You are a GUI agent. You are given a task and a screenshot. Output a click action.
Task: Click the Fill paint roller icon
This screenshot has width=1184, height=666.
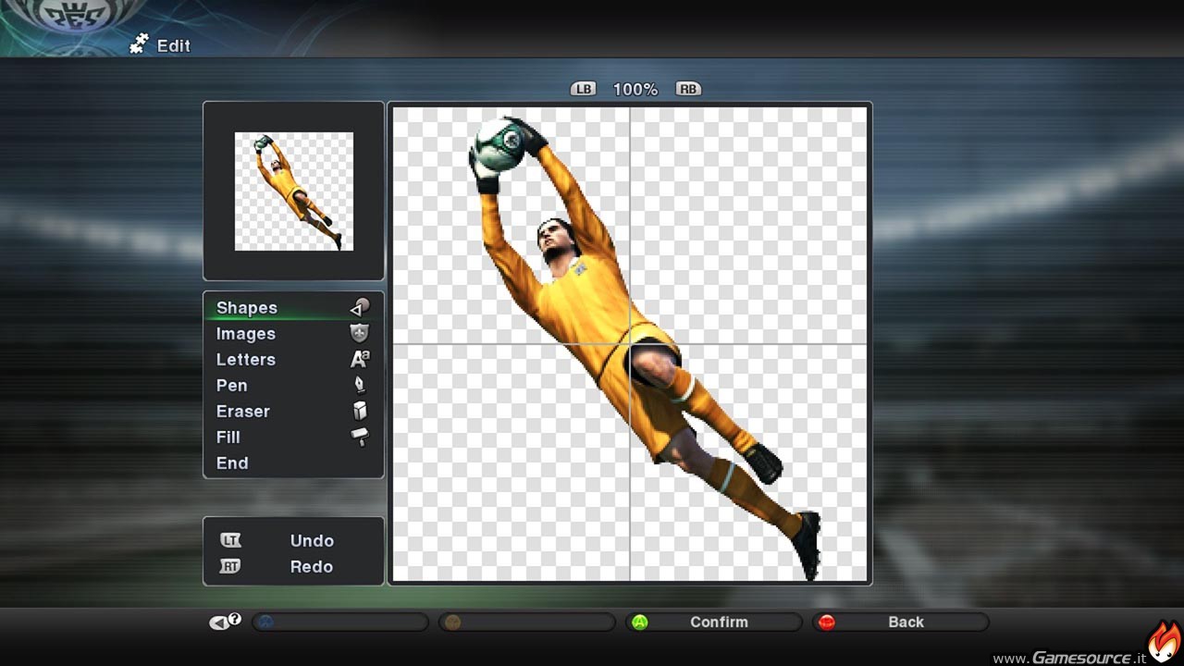[360, 437]
